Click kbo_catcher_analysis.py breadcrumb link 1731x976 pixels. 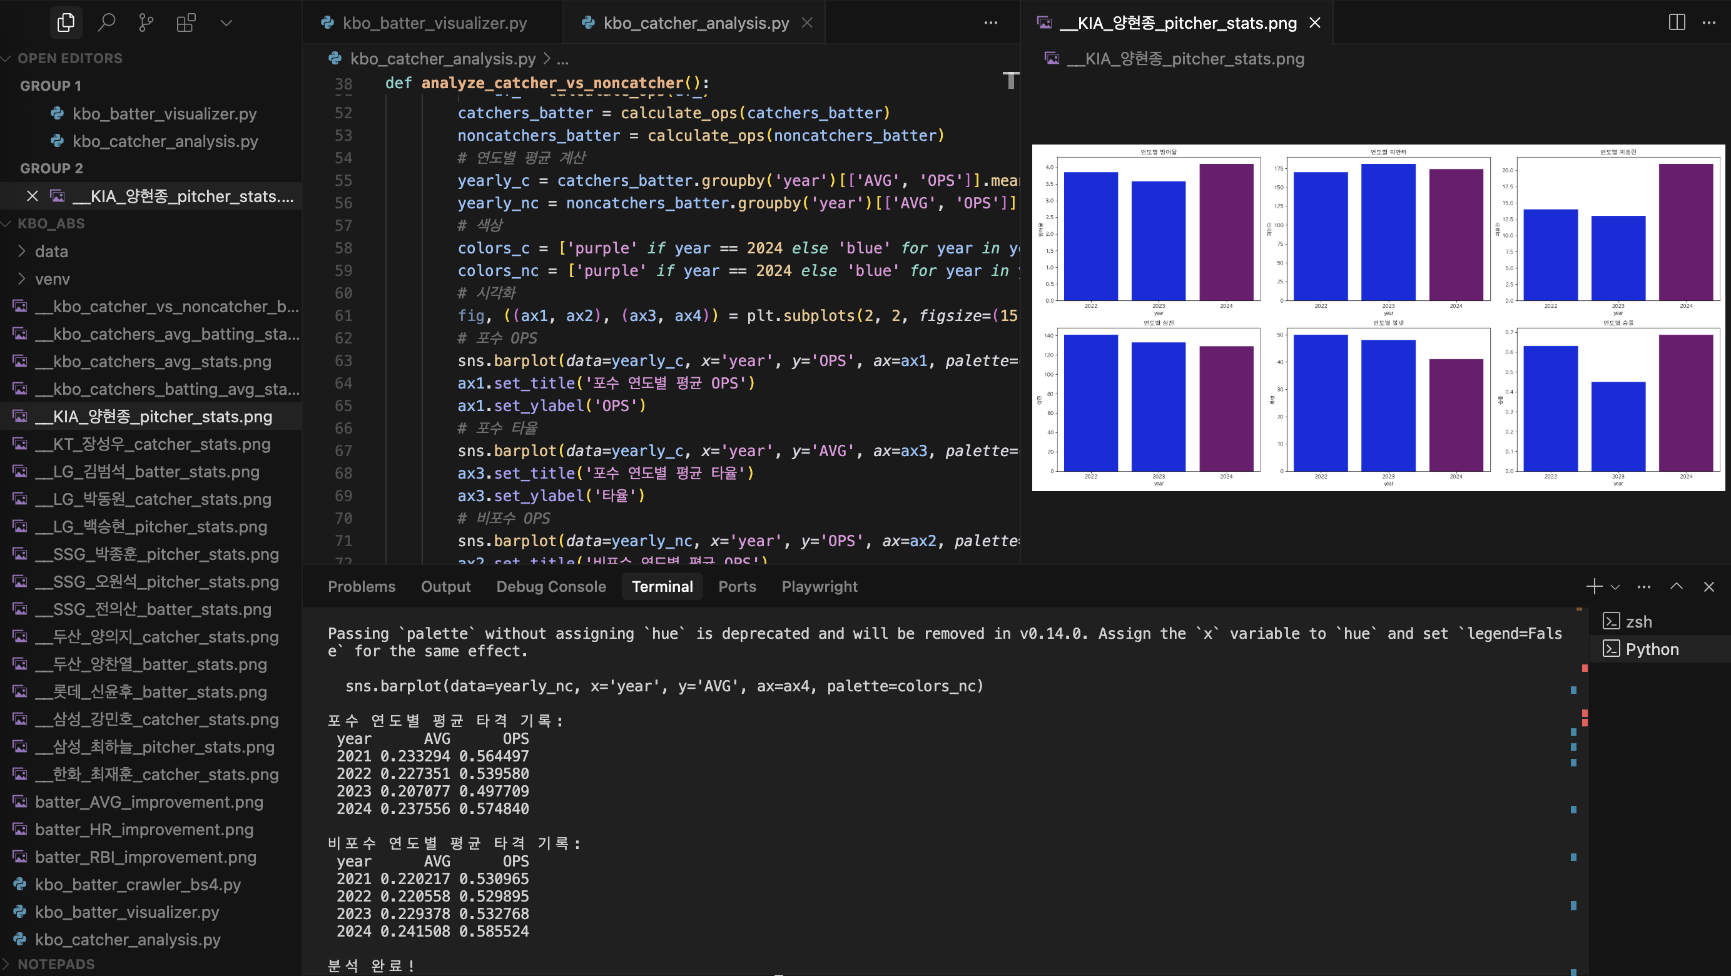[443, 58]
